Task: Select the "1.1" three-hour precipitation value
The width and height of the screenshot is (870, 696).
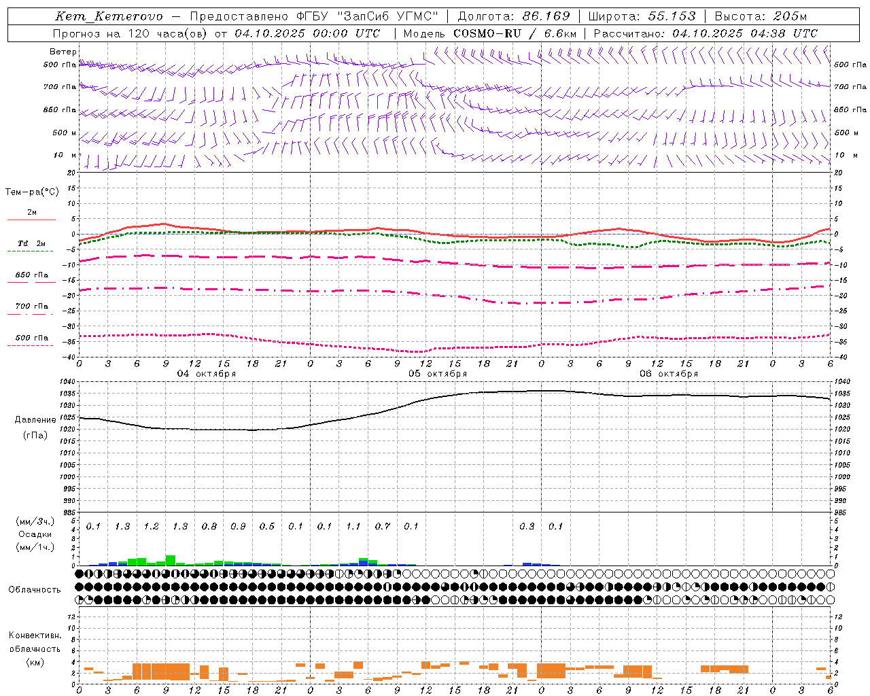Action: [x=353, y=527]
